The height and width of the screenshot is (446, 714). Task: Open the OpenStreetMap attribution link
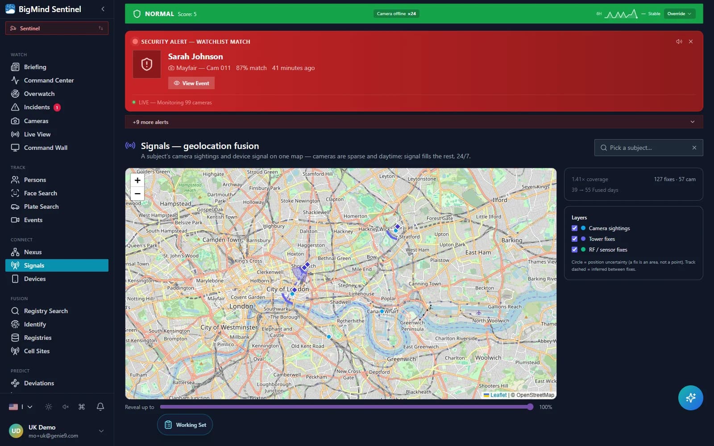coord(535,395)
